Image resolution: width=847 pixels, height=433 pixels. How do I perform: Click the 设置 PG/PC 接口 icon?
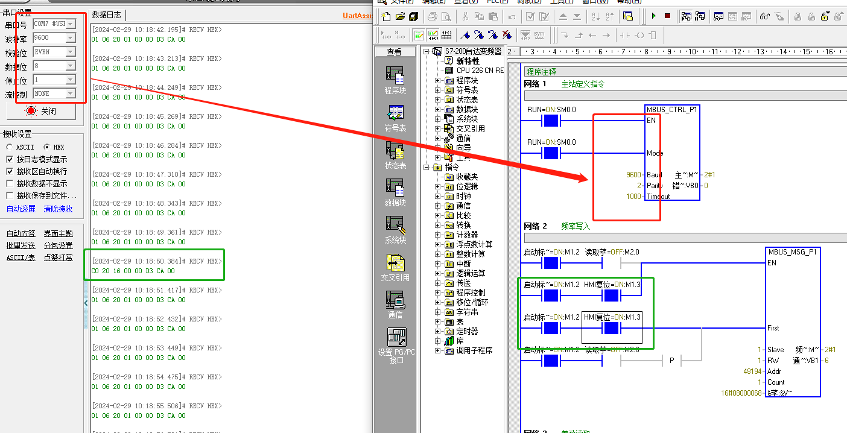(396, 338)
